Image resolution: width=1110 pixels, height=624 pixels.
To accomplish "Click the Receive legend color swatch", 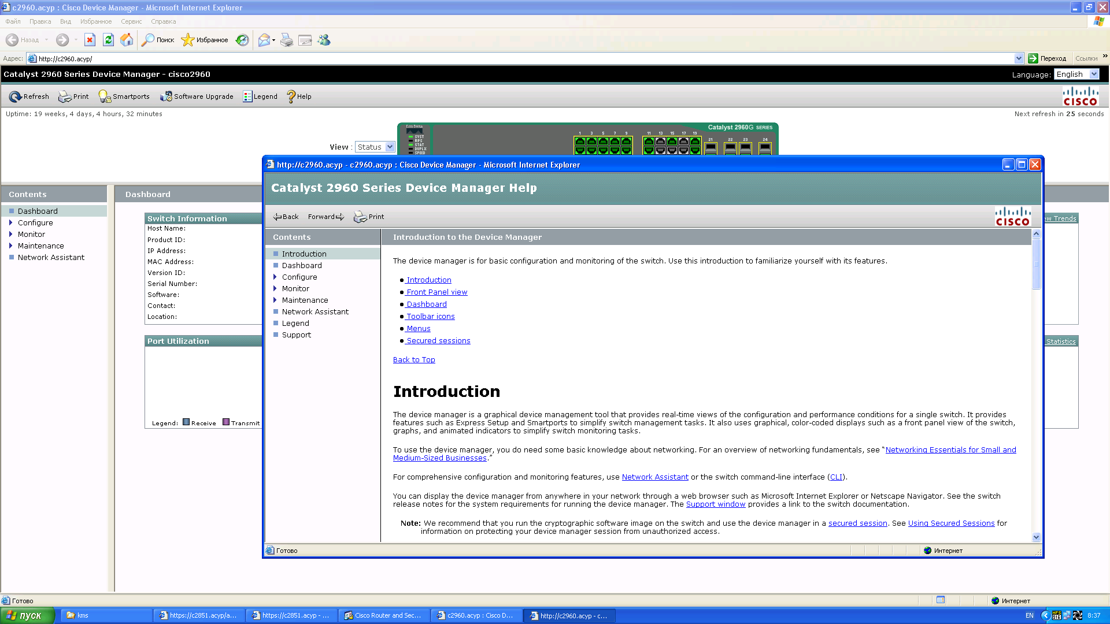I will pos(186,422).
